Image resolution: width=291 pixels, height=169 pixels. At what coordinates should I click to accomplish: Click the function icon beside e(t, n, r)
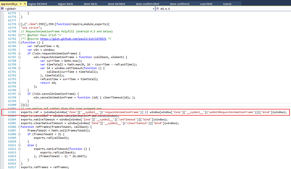pos(158,8)
